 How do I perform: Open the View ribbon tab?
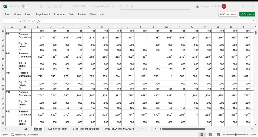(x=93, y=14)
